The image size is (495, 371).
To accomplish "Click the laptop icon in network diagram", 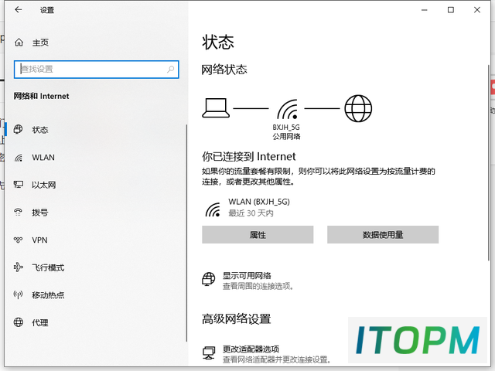I will [216, 108].
